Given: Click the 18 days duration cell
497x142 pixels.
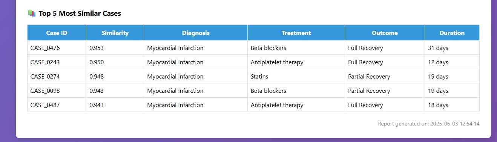Looking at the screenshot, I should [452, 105].
